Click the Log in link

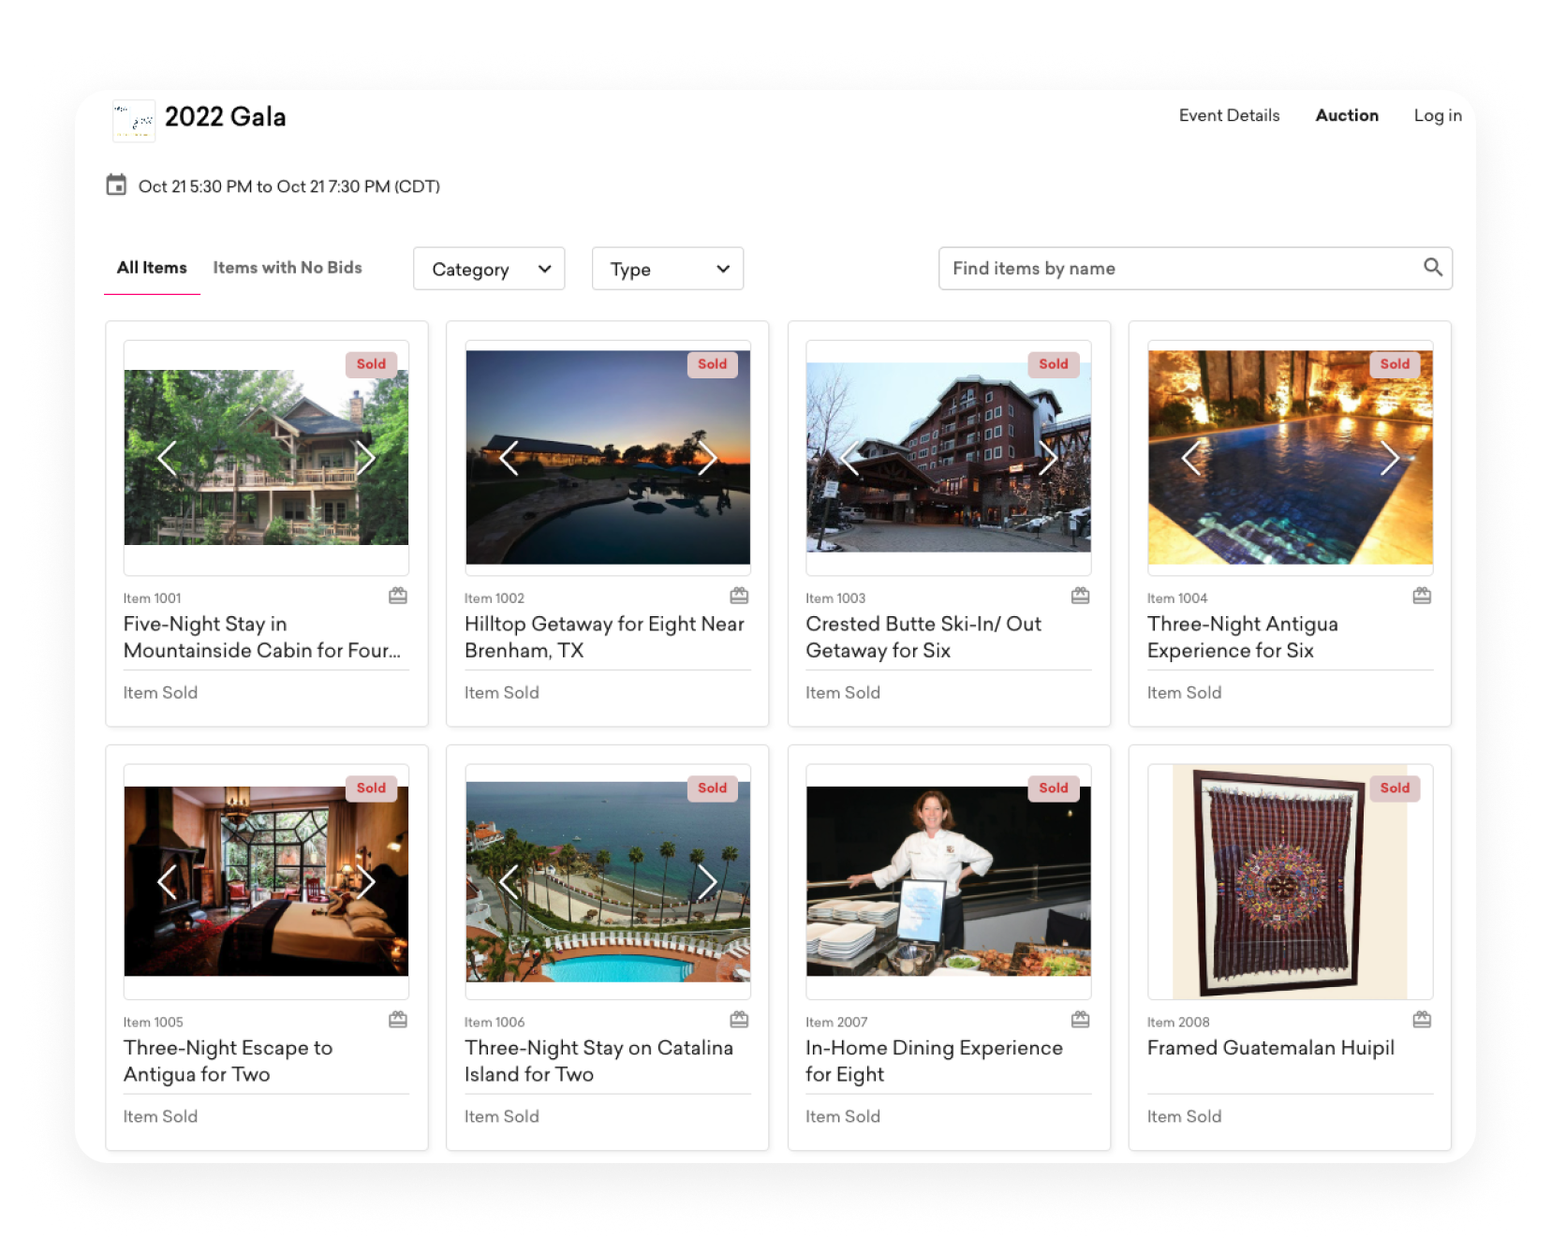point(1437,115)
